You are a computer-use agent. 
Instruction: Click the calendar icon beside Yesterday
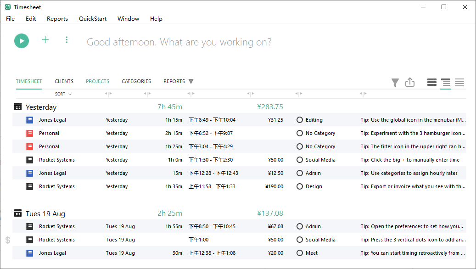[18, 107]
